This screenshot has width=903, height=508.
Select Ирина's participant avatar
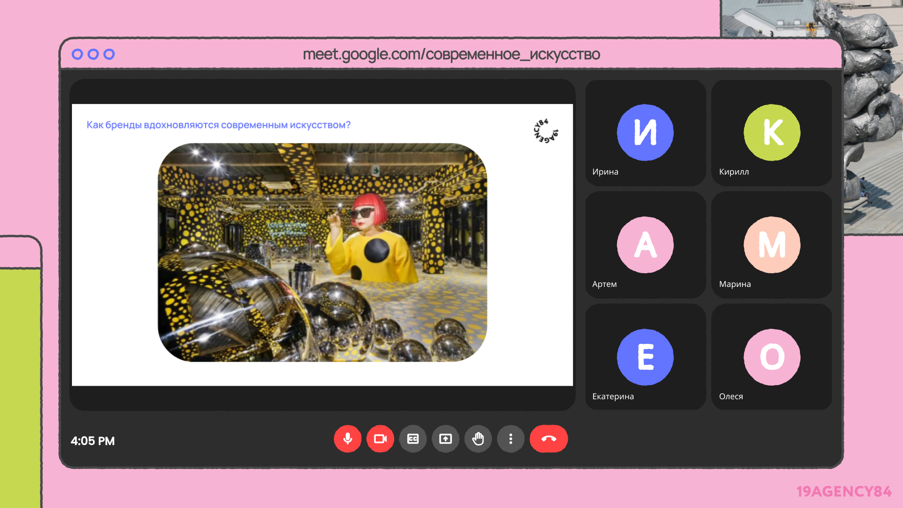(x=645, y=133)
